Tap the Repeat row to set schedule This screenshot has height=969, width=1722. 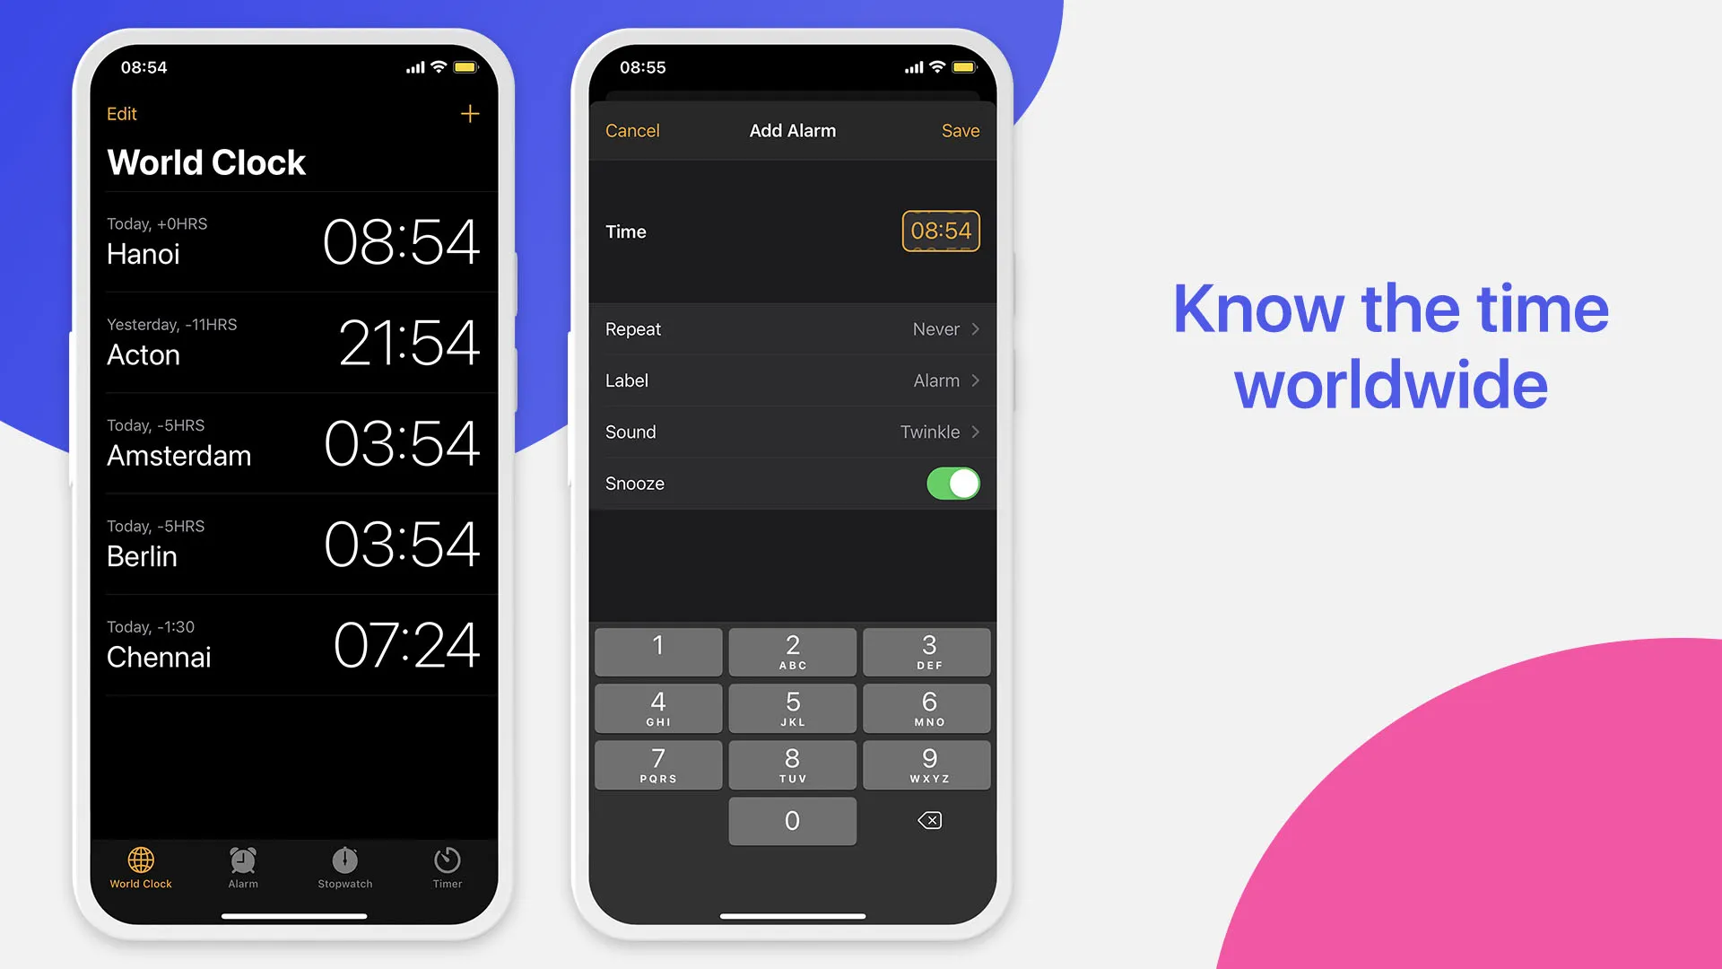tap(791, 329)
